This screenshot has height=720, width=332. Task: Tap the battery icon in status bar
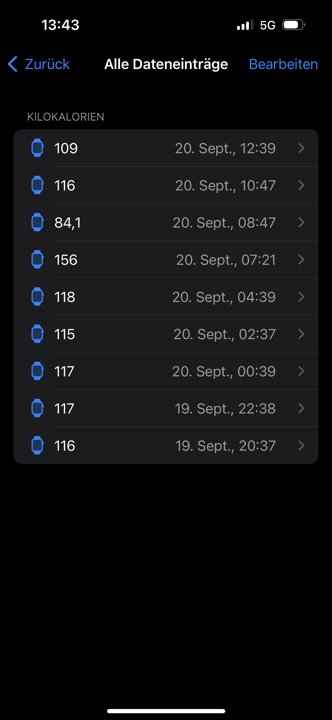point(293,25)
